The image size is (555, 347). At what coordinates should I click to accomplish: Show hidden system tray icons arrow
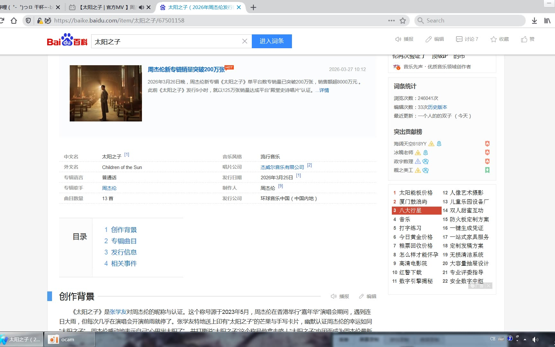(525, 339)
